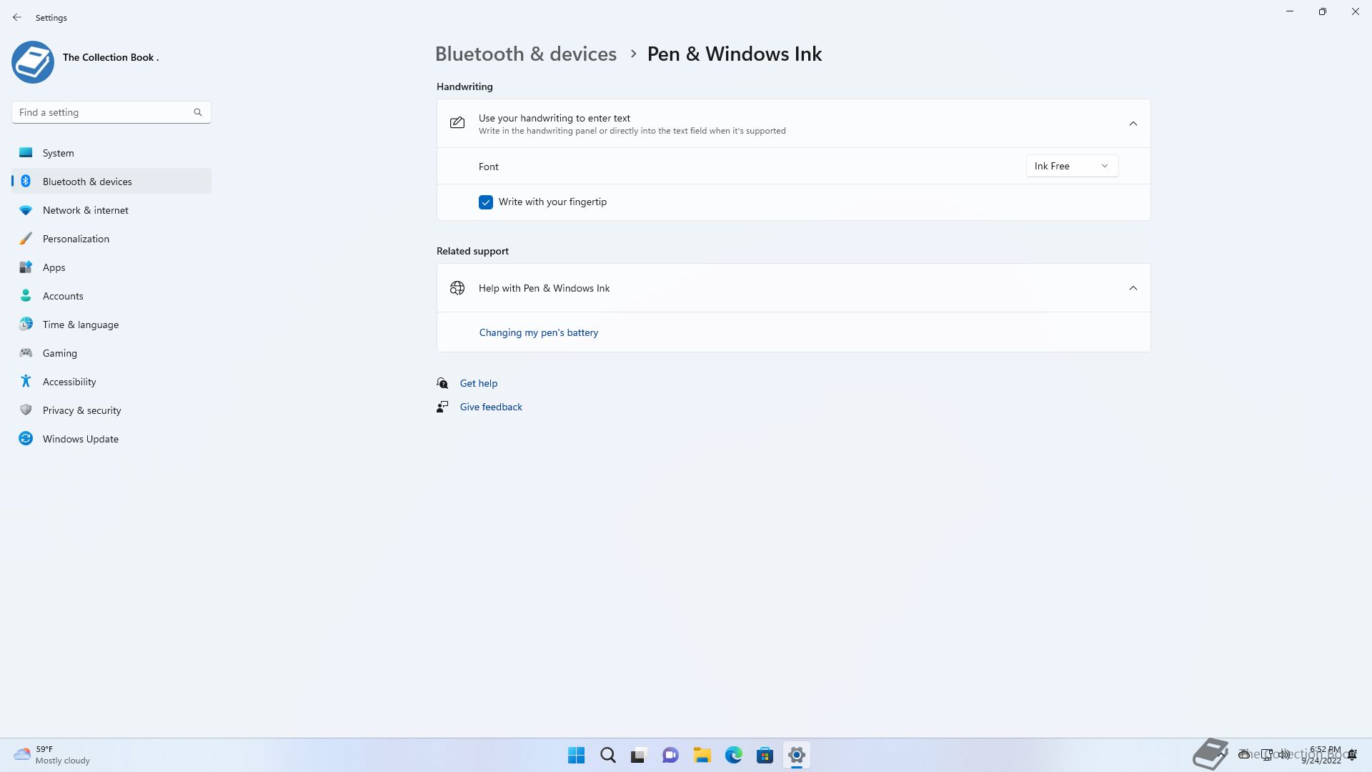This screenshot has height=772, width=1372.
Task: Click Bluetooth & devices breadcrumb link
Action: point(526,54)
